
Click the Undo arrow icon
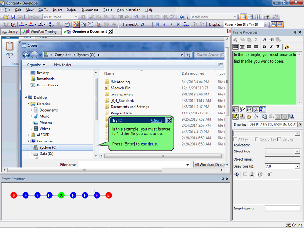136,17
